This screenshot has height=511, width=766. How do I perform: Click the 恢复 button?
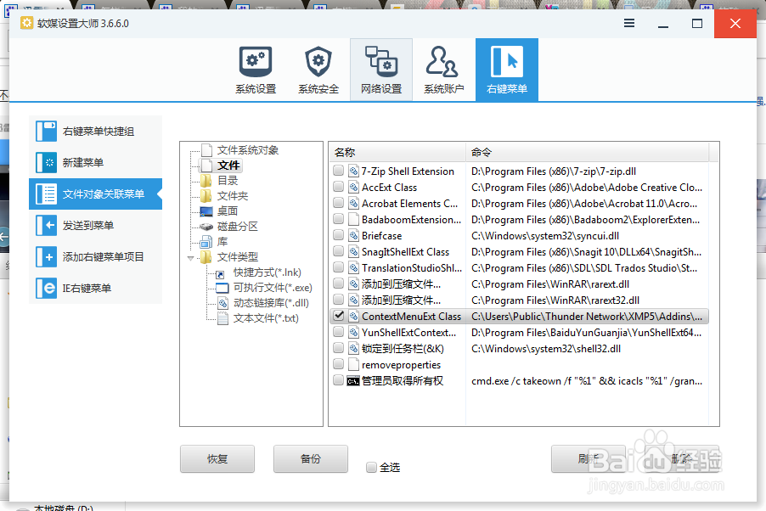pyautogui.click(x=217, y=459)
